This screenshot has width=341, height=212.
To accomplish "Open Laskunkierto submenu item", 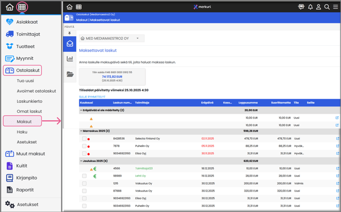I will coord(30,101).
